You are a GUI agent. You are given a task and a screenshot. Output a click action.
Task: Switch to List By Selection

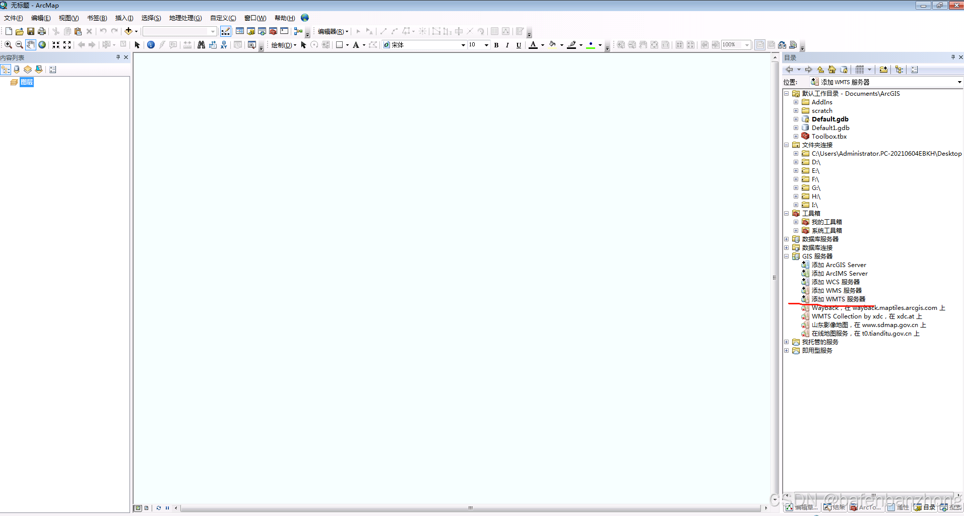[x=39, y=70]
